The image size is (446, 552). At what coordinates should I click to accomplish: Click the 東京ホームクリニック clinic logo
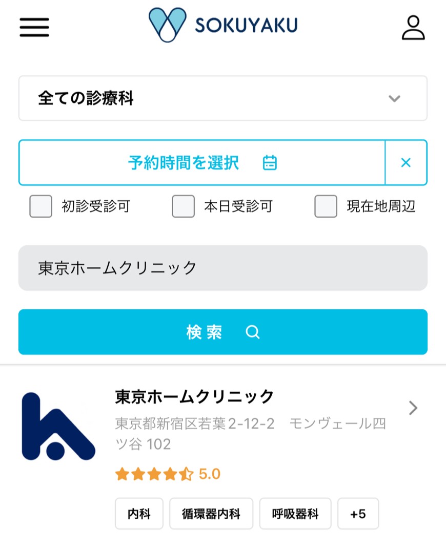click(x=58, y=427)
